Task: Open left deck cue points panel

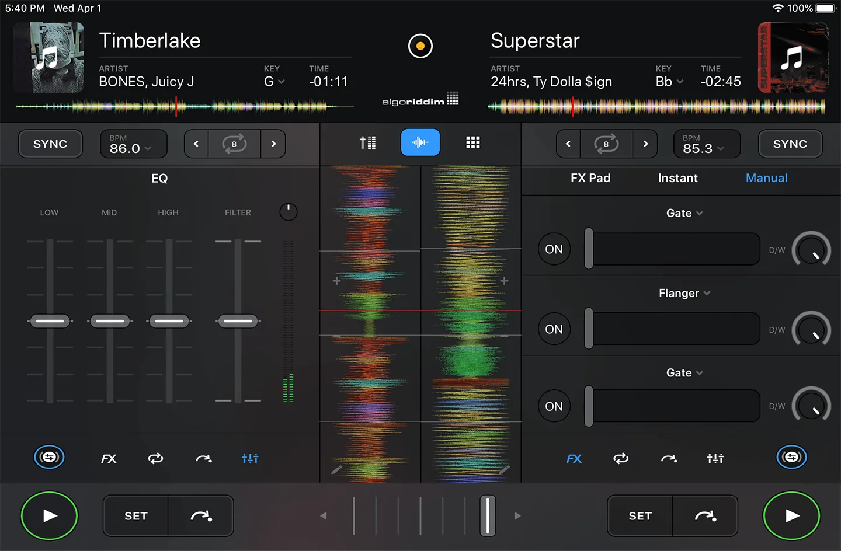Action: point(203,459)
